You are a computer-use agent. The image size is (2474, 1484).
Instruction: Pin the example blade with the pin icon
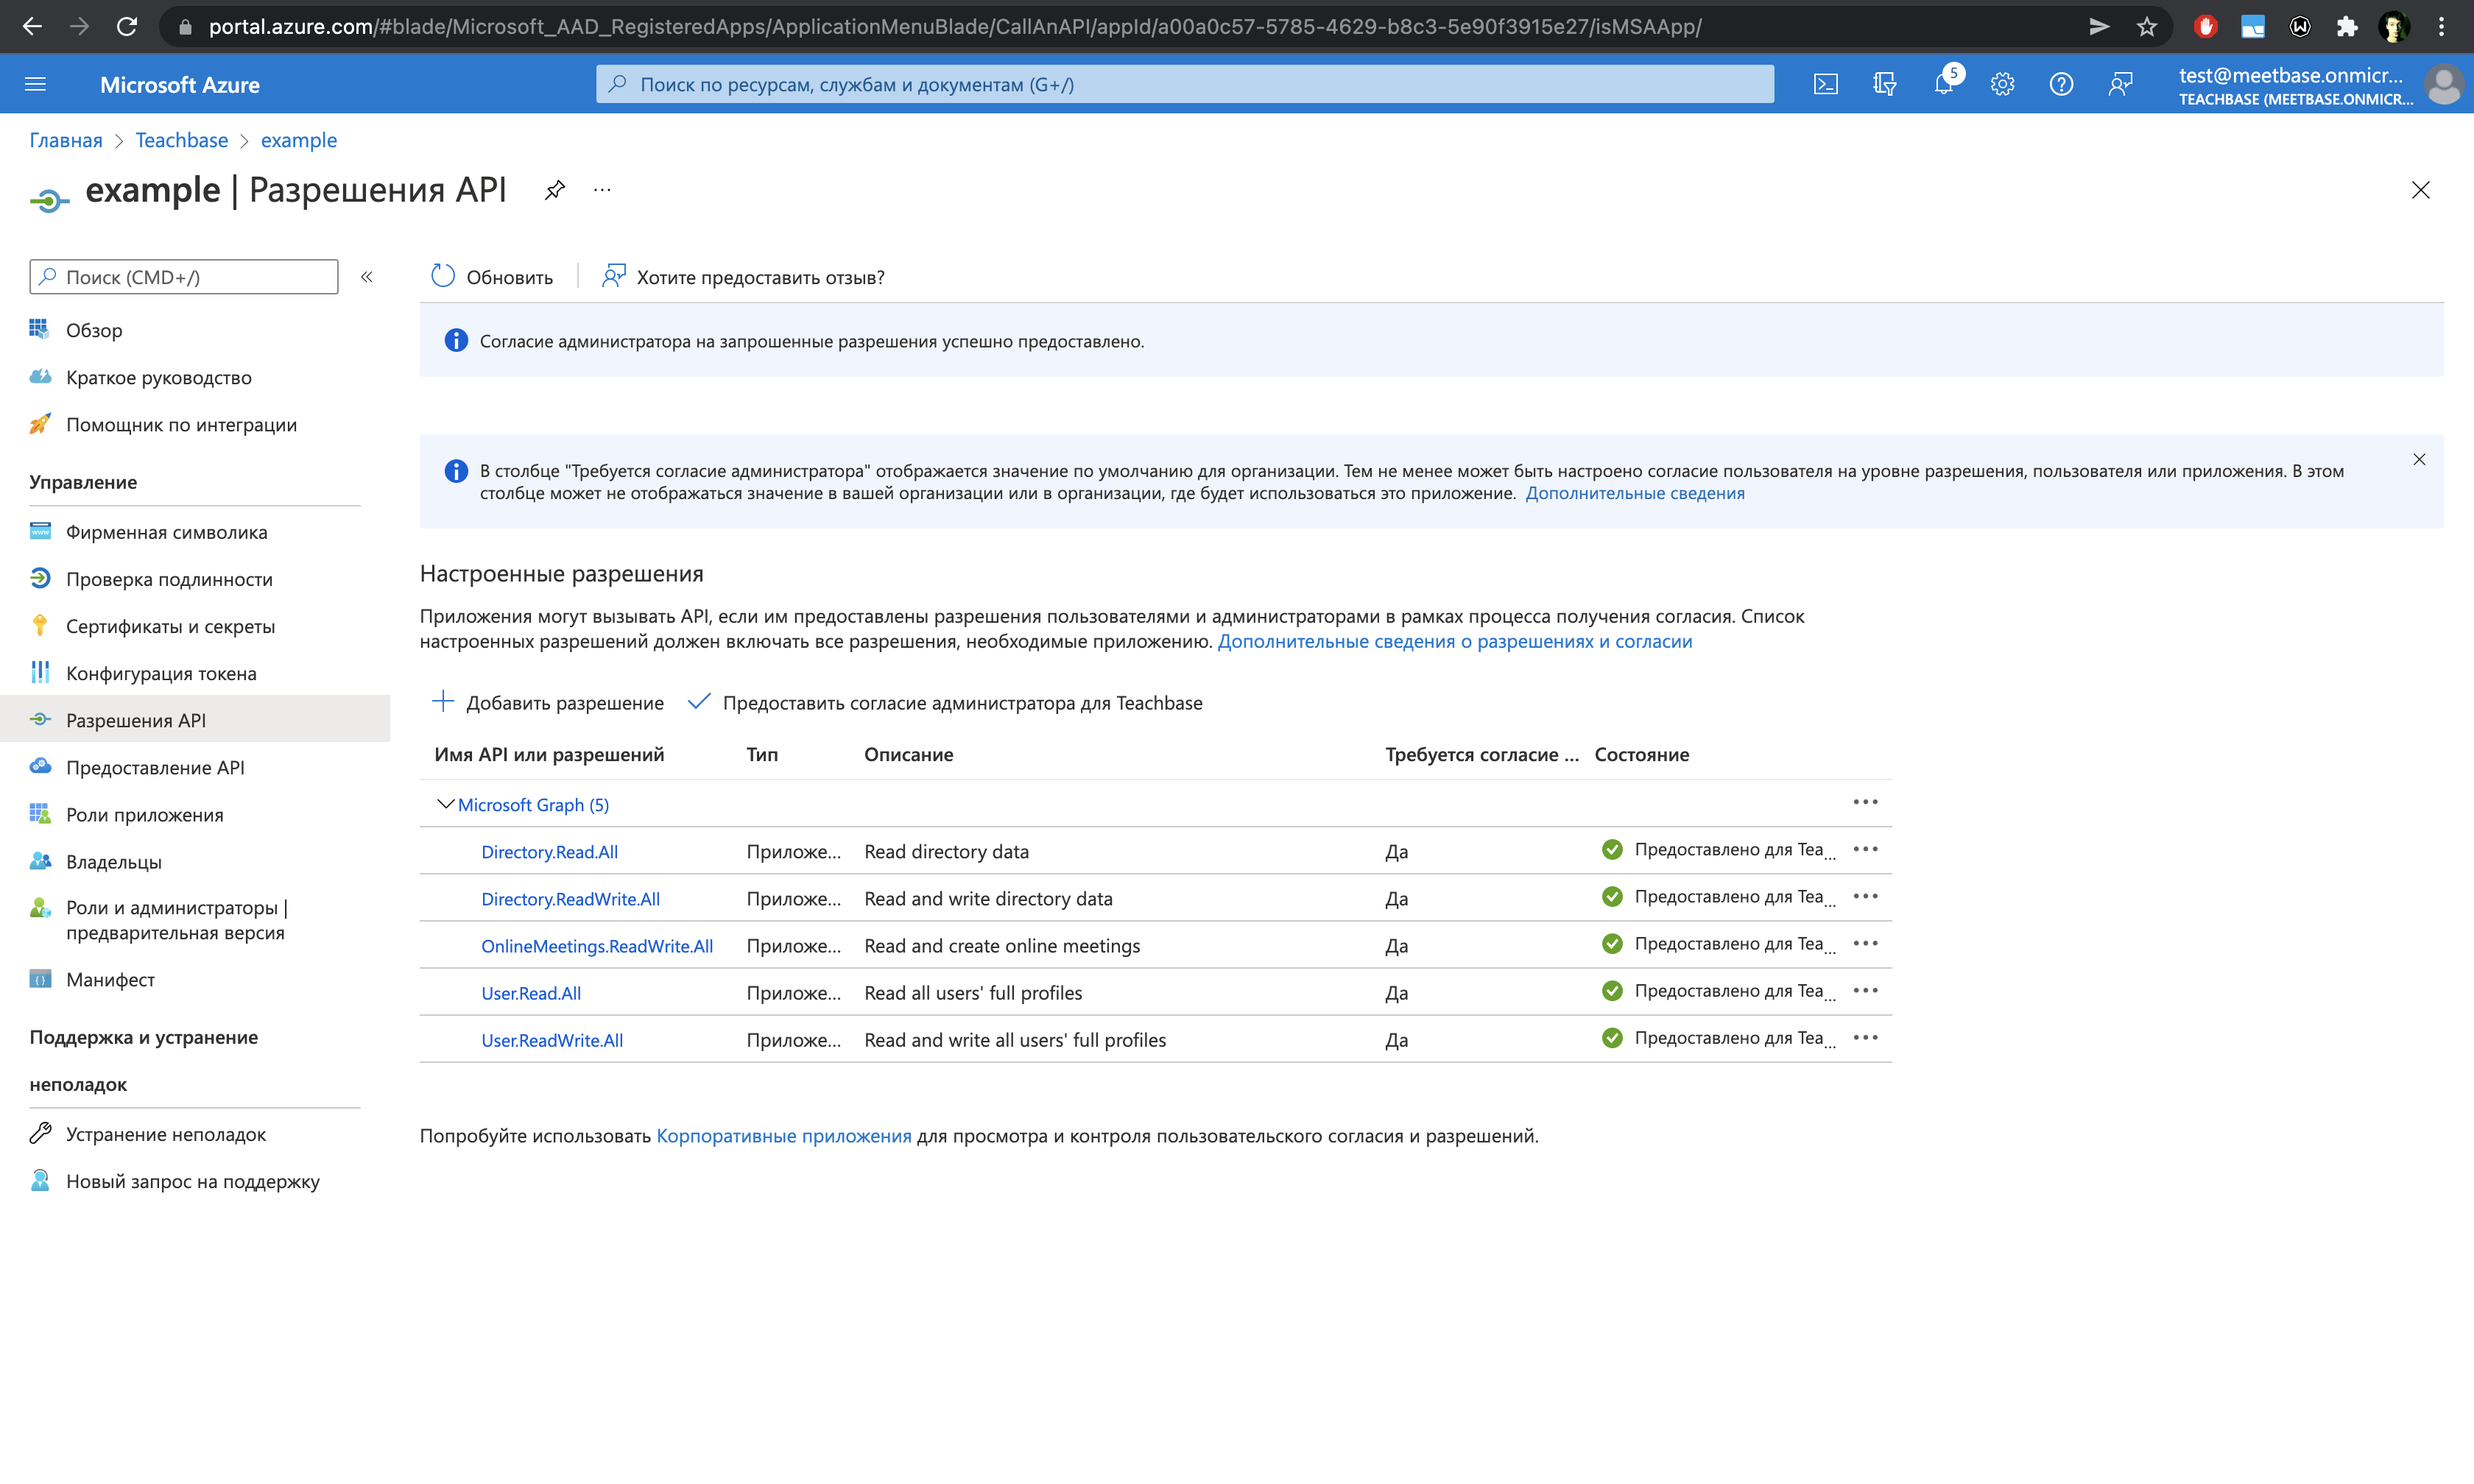tap(555, 189)
